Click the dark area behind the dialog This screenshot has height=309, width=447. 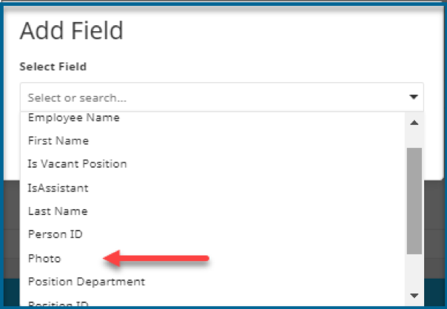pos(434,228)
